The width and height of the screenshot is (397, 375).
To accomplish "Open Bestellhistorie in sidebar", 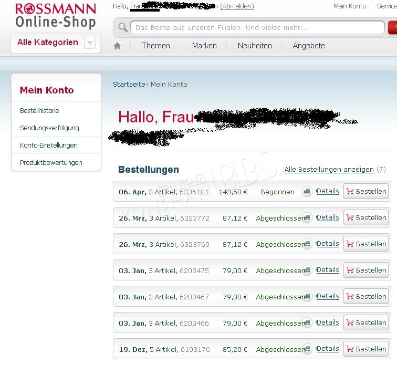I will coord(39,111).
